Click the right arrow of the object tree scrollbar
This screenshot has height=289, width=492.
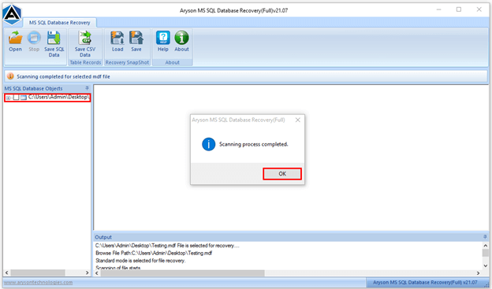[x=88, y=272]
